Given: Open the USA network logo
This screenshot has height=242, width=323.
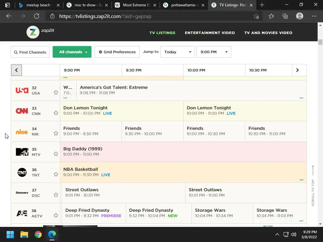Looking at the screenshot, I should [x=22, y=90].
